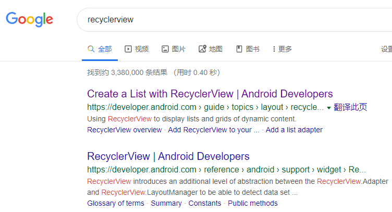Open 'Create a List with RecyclerView' result
The width and height of the screenshot is (392, 212).
[210, 94]
